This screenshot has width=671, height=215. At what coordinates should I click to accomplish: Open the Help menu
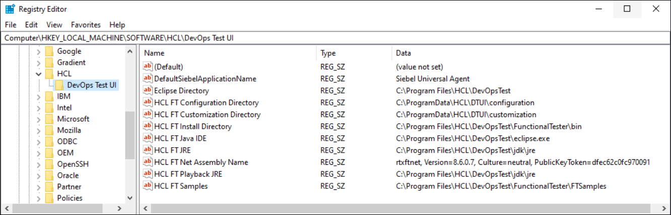coord(117,25)
